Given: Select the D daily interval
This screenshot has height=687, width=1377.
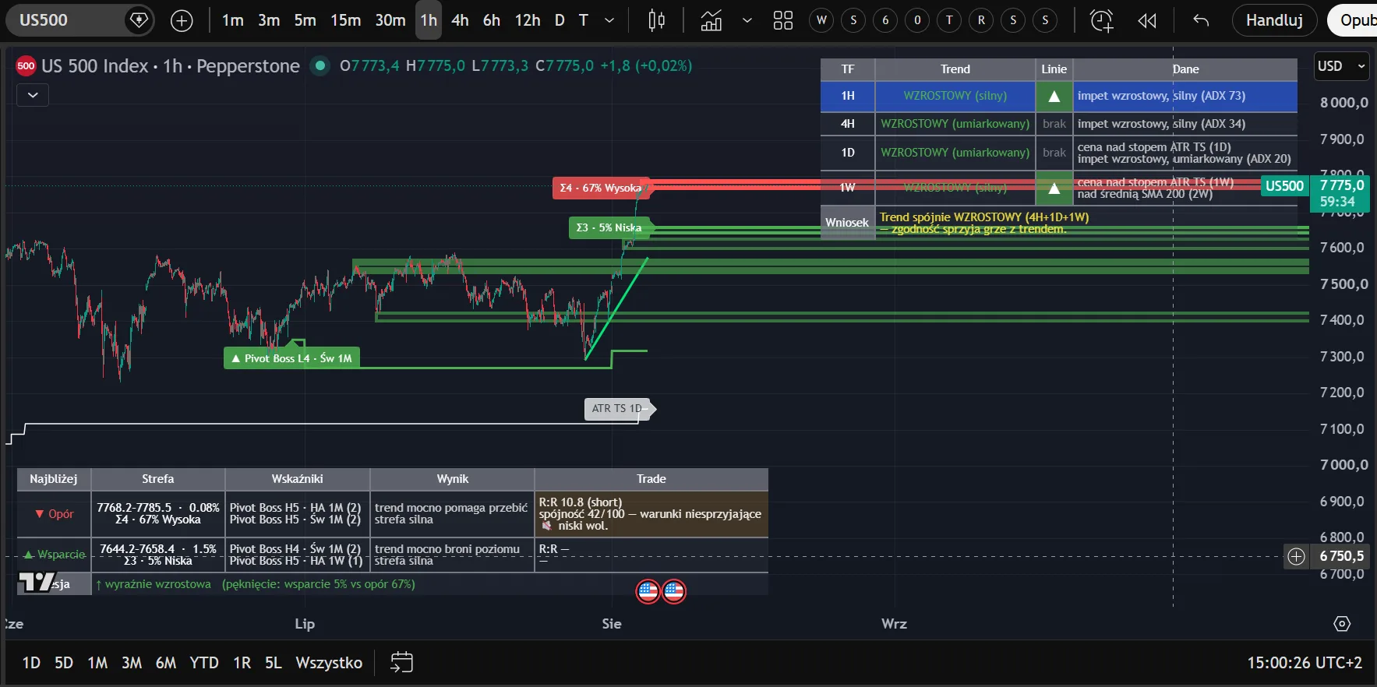Looking at the screenshot, I should (560, 20).
